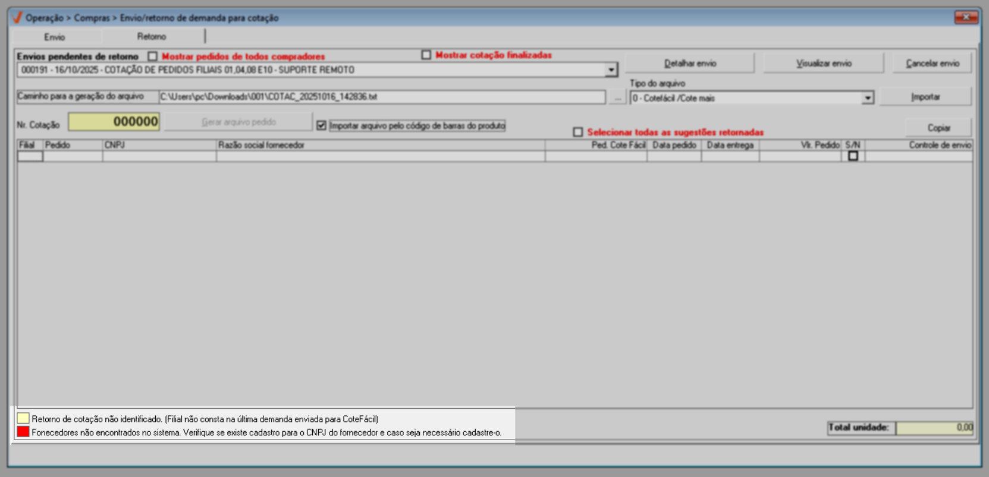Click the red legend color swatch
The width and height of the screenshot is (989, 477).
23,432
